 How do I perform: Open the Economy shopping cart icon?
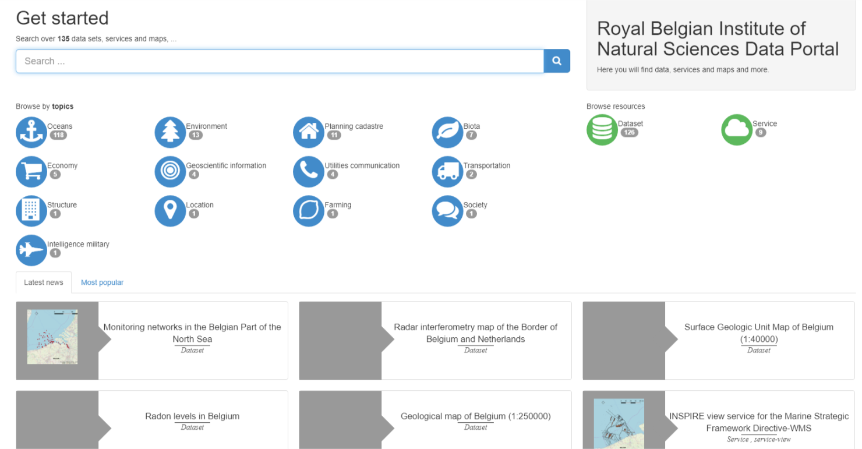point(31,172)
